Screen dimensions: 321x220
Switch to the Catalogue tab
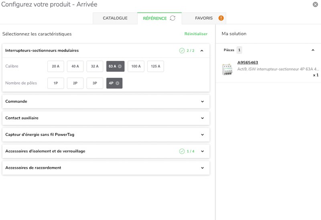(x=115, y=18)
